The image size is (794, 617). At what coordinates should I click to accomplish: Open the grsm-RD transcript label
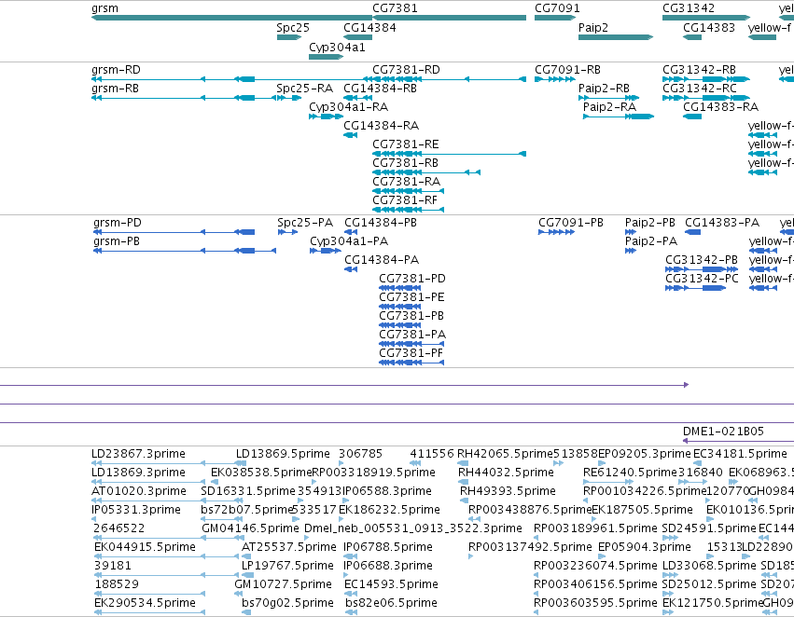[116, 70]
